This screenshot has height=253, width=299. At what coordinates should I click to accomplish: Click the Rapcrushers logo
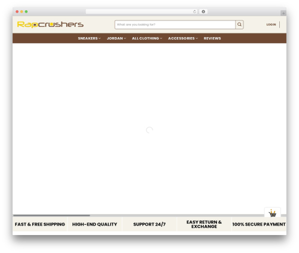(50, 25)
